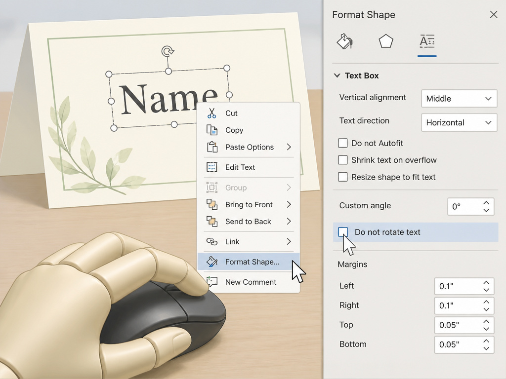
Task: Decrease the Right margin value
Action: pyautogui.click(x=486, y=309)
